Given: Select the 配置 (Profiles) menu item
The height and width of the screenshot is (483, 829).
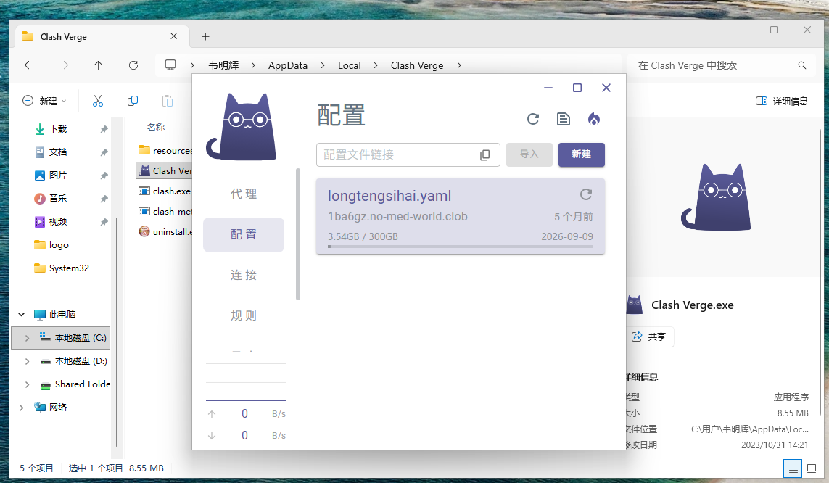Looking at the screenshot, I should coord(244,235).
